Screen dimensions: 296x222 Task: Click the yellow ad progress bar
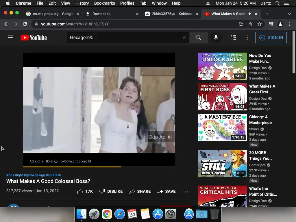point(72,167)
